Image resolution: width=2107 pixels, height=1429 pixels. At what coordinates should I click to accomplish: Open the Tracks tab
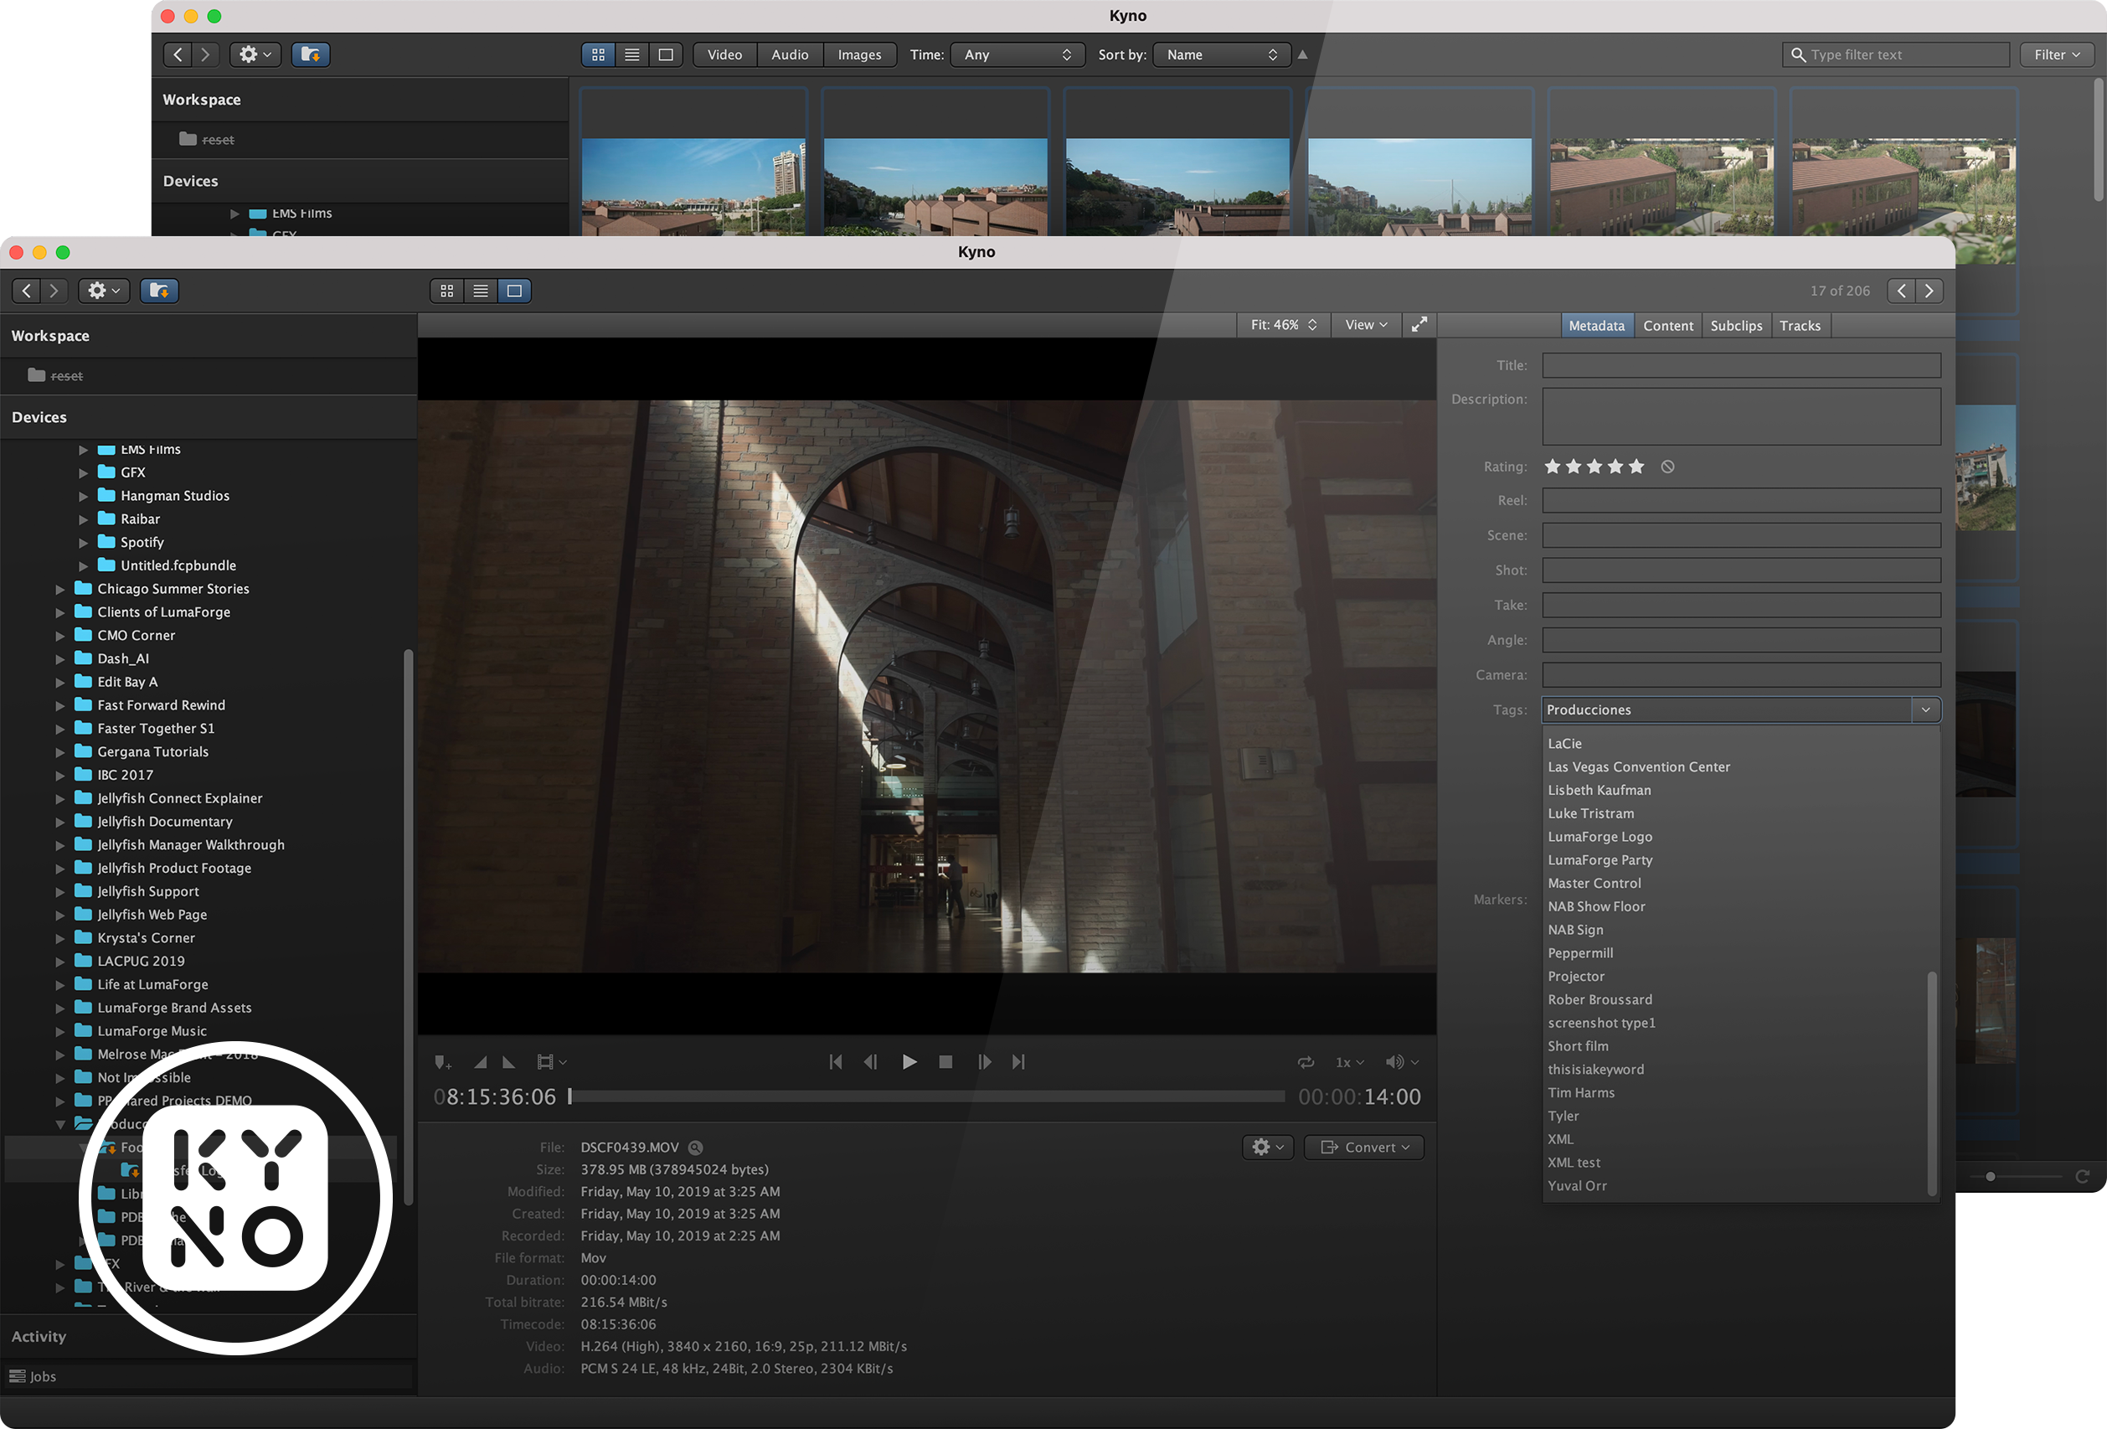[1800, 326]
